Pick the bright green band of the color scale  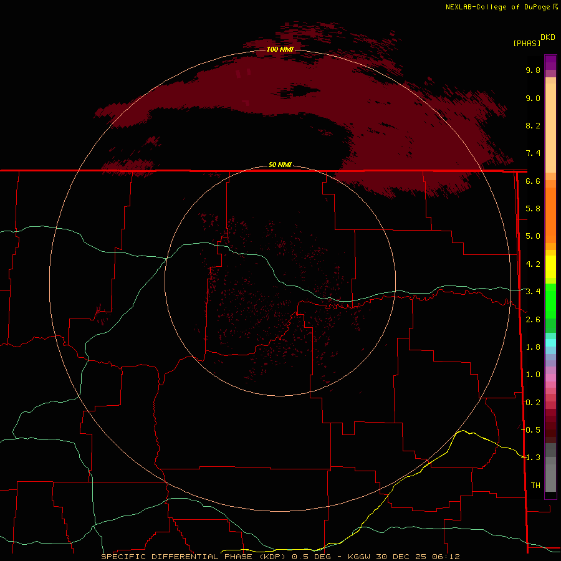point(550,300)
